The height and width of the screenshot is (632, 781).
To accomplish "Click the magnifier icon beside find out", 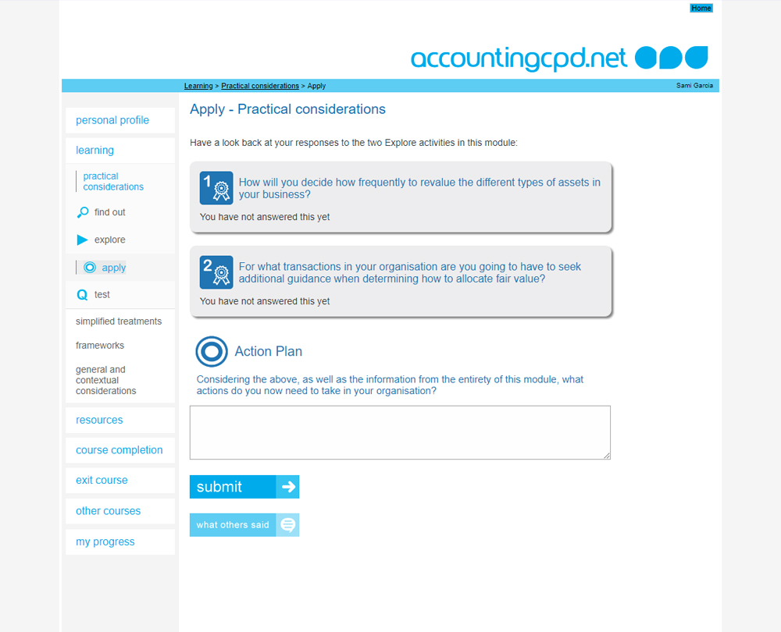I will [x=83, y=212].
